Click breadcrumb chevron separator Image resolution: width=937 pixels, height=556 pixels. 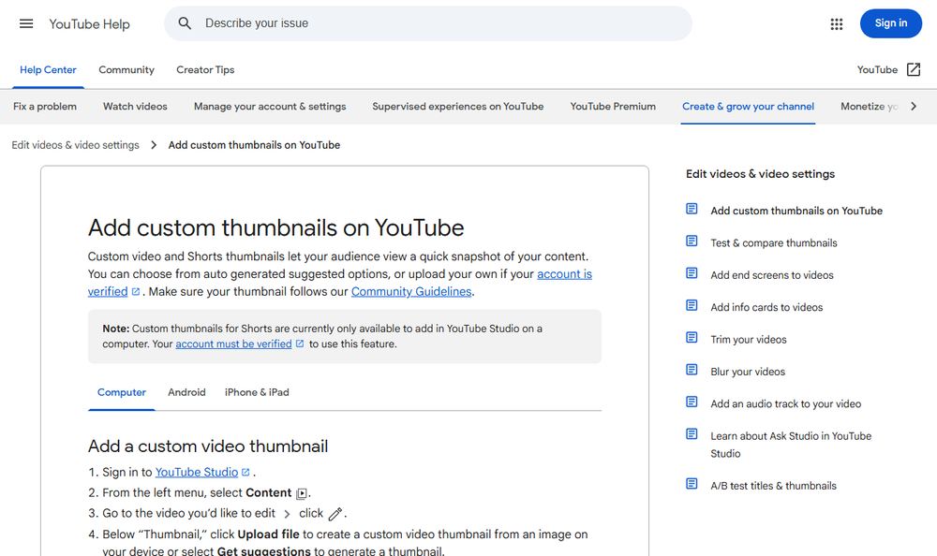click(154, 145)
